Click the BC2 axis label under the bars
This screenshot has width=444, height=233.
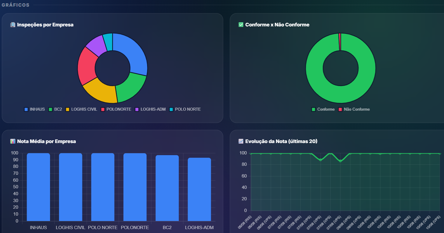[167, 228]
